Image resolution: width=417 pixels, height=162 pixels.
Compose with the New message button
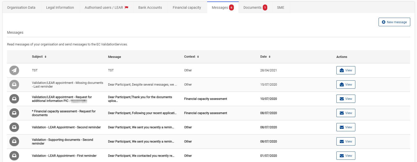[x=394, y=22]
